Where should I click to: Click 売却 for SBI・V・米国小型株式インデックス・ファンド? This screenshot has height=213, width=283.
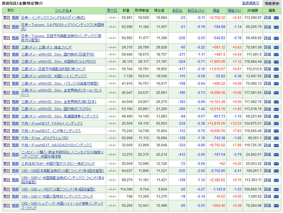coord(15,196)
